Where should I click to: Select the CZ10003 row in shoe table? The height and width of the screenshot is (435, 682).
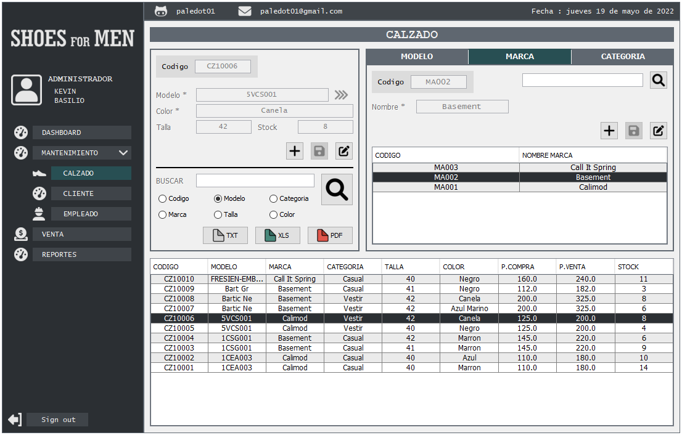412,348
